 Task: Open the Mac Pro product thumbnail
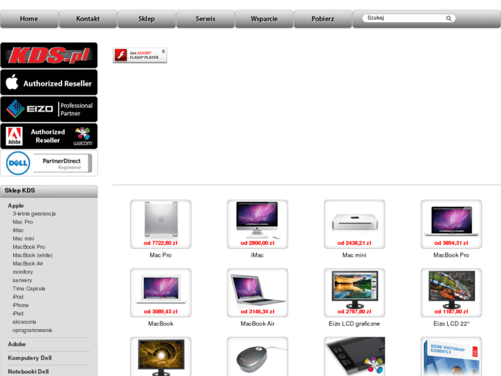161,224
